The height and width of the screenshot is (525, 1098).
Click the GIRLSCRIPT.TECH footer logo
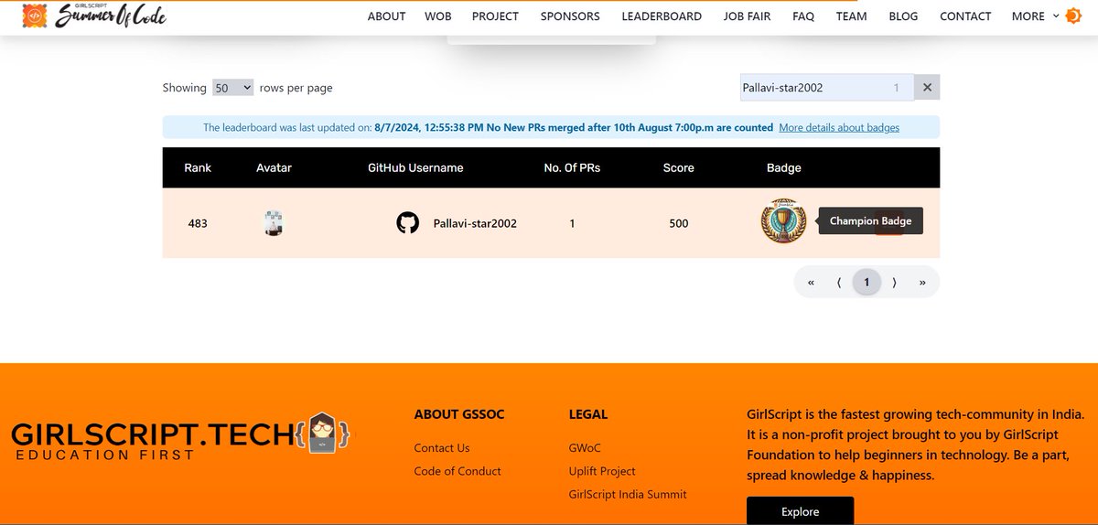[180, 436]
